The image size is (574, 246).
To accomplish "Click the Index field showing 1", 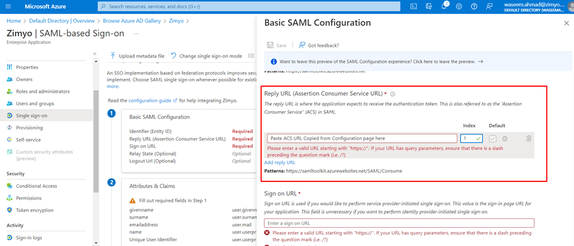I will (472, 139).
